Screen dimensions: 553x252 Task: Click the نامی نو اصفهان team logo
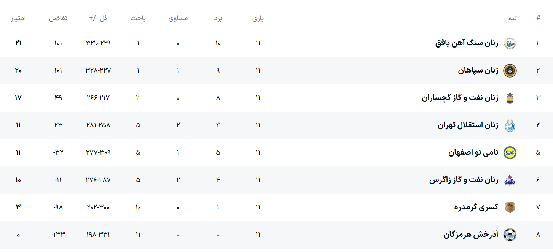point(510,153)
